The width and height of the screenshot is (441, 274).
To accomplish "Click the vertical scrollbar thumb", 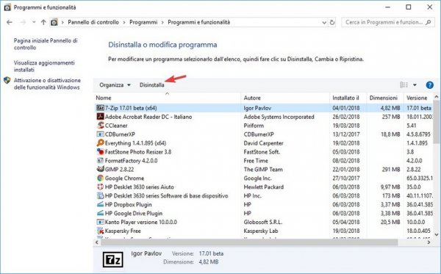I will coord(437,122).
